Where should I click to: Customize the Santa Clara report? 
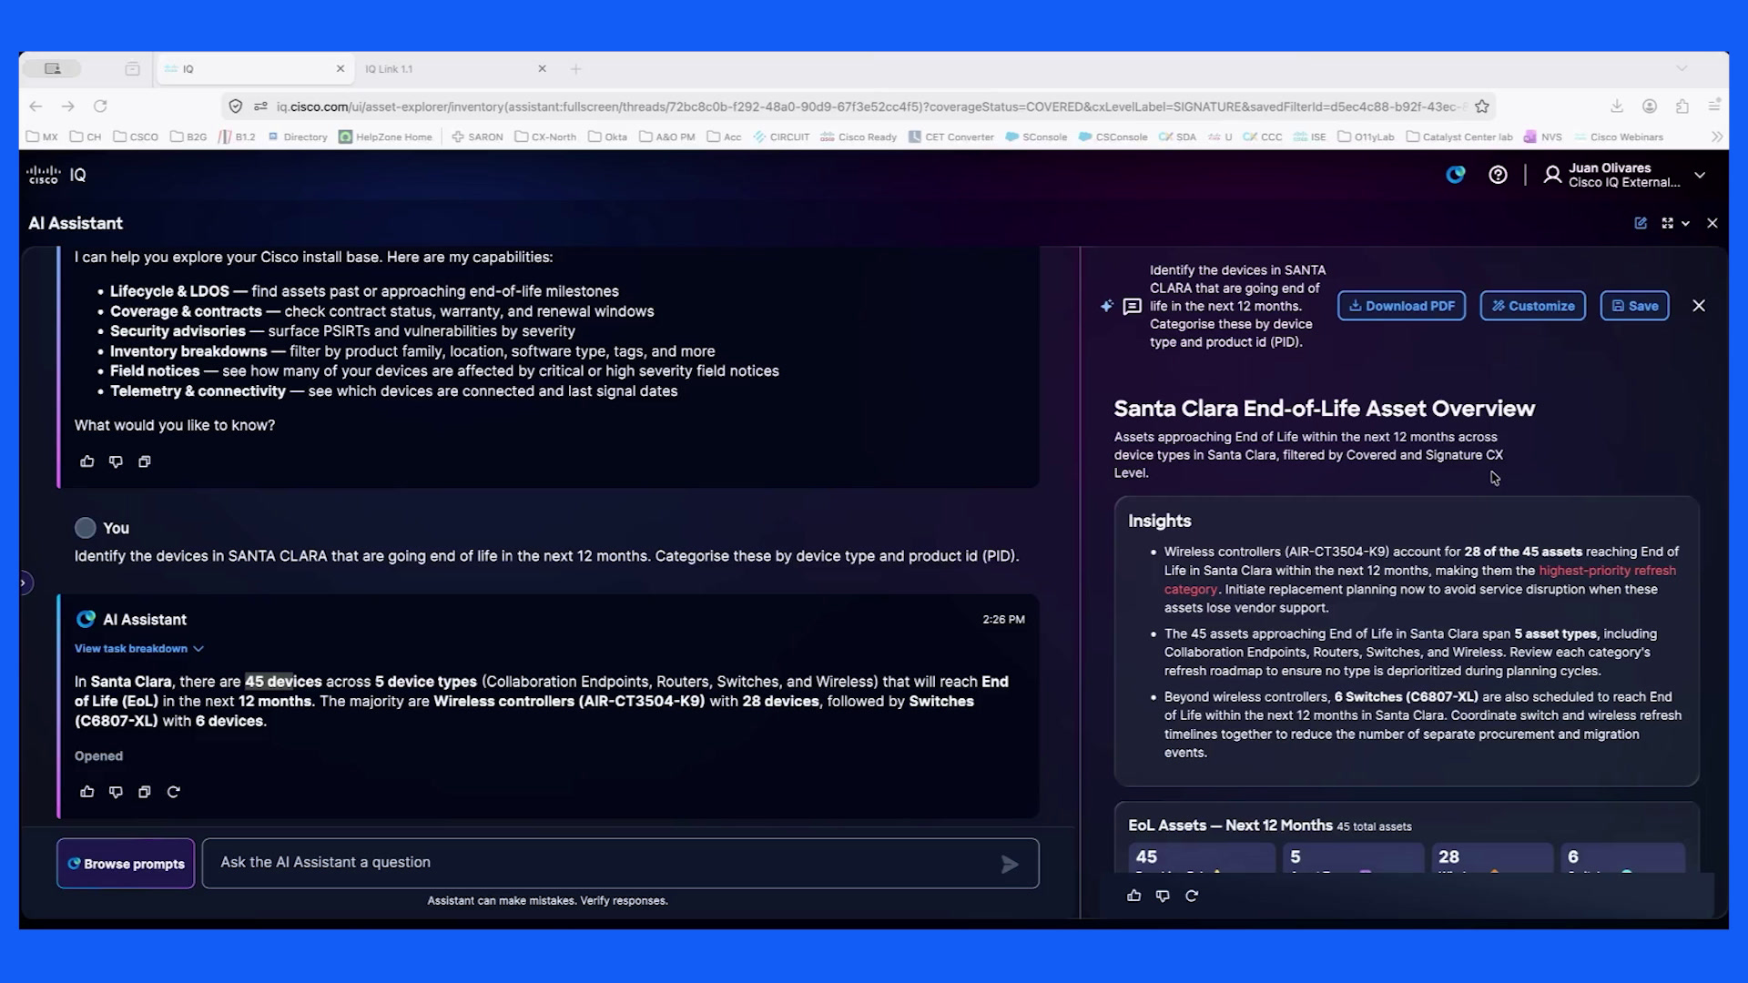[x=1533, y=306]
